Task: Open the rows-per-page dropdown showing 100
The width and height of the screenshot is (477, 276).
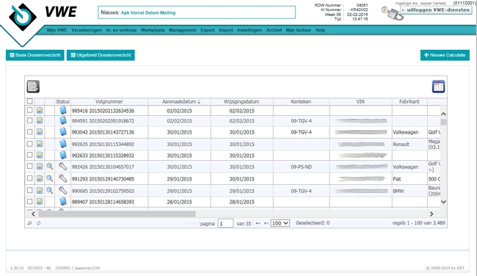Action: 280,223
